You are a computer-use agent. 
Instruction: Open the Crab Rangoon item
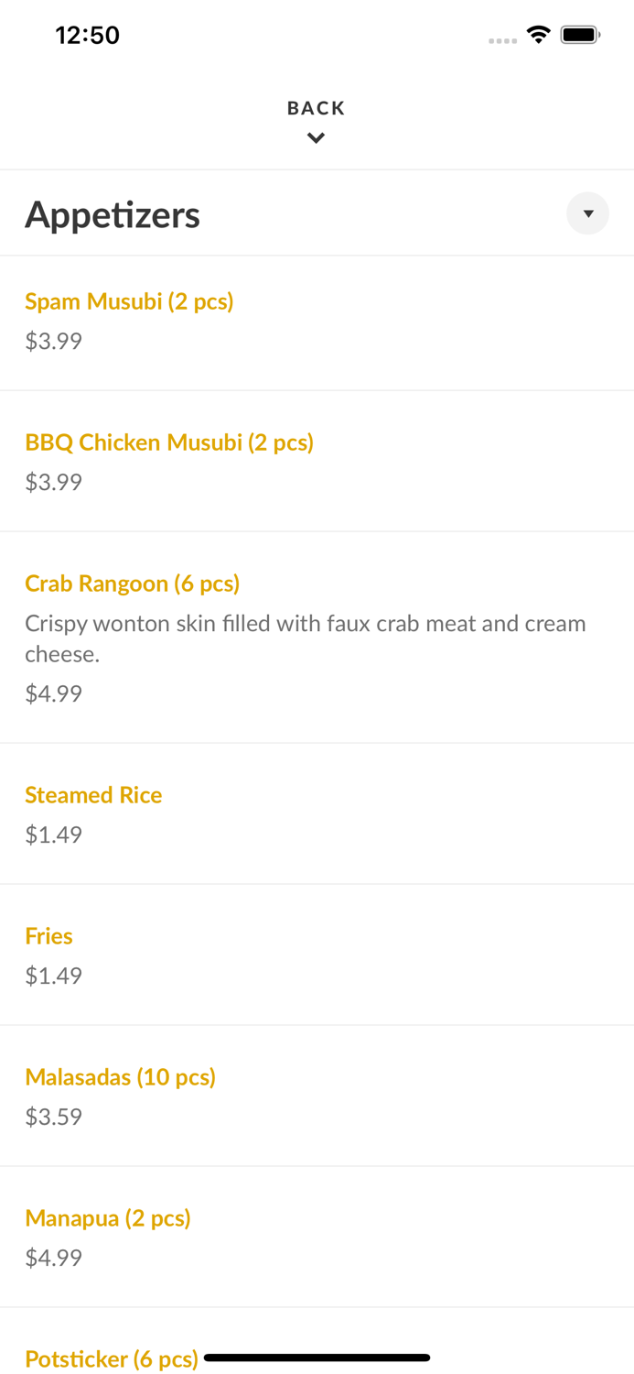point(133,583)
